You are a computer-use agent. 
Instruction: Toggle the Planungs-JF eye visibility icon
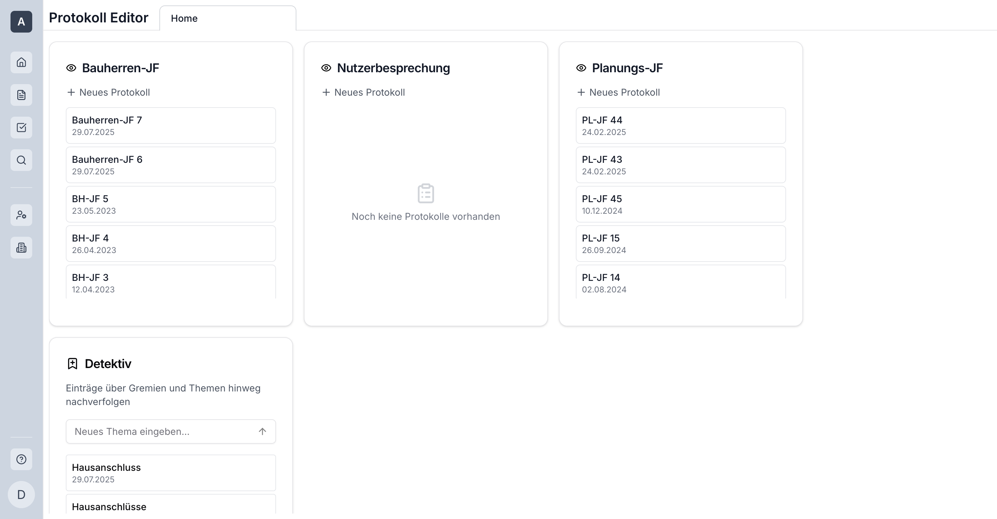tap(581, 68)
